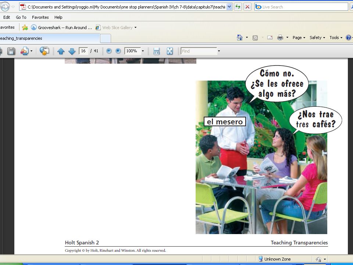The image size is (353, 265).
Task: Zoom out with the minus button
Action: click(109, 51)
